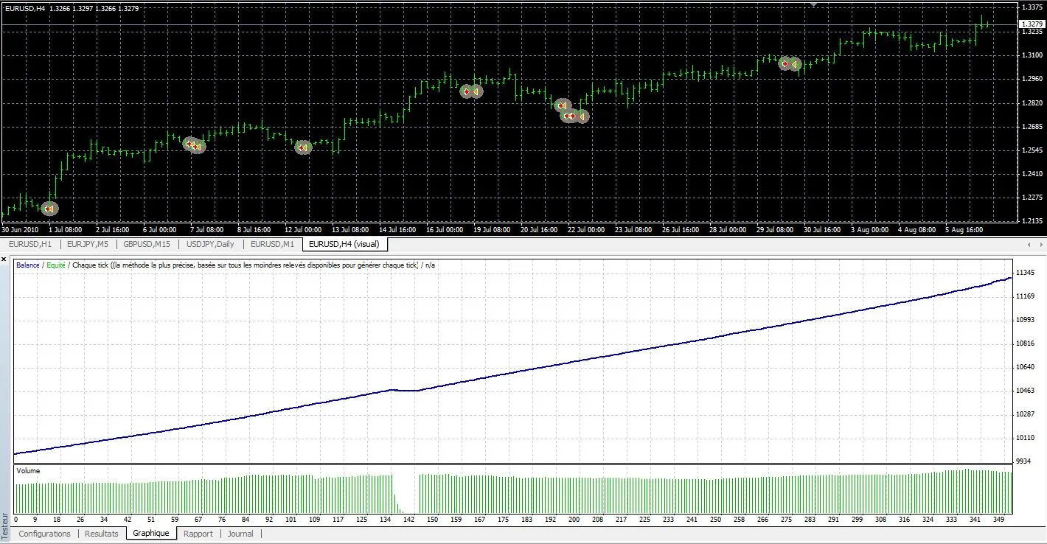Select the buy trade marker above 7 Jul

tap(193, 145)
